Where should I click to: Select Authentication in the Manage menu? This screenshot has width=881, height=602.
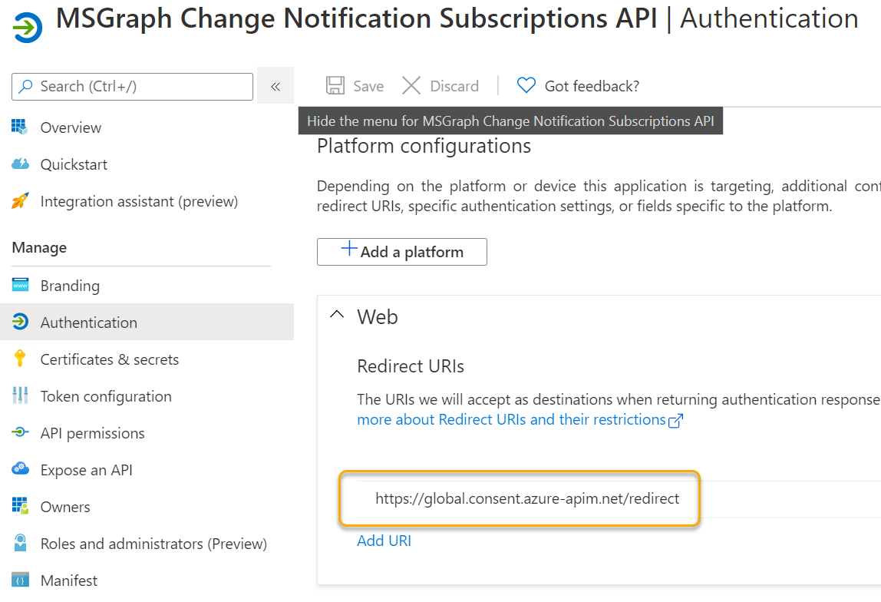(147, 322)
